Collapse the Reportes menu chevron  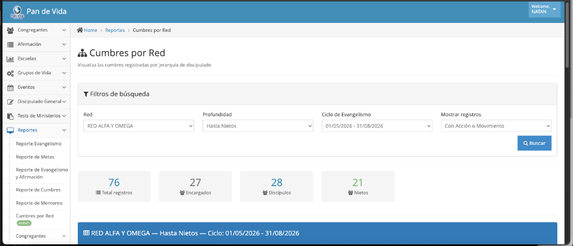64,130
